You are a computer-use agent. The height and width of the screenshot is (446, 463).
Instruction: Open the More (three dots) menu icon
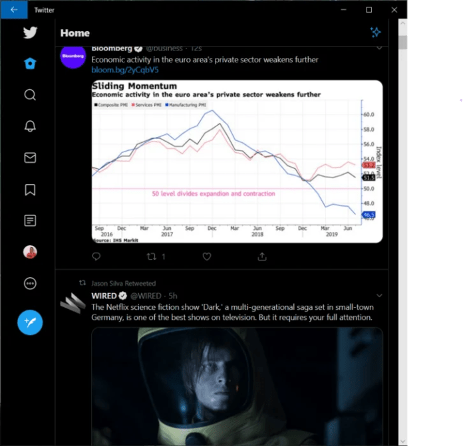(x=30, y=283)
